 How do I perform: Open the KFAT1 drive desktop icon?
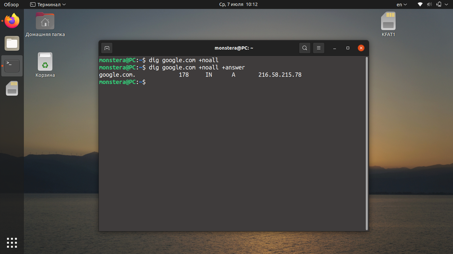(x=388, y=24)
